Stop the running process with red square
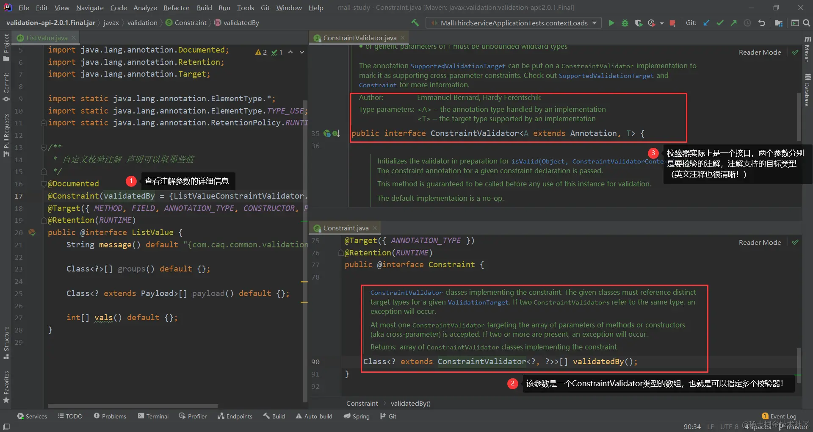Image resolution: width=813 pixels, height=432 pixels. [672, 23]
